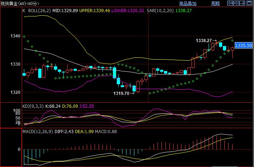Click the J:52.55 value

(x=86, y=106)
